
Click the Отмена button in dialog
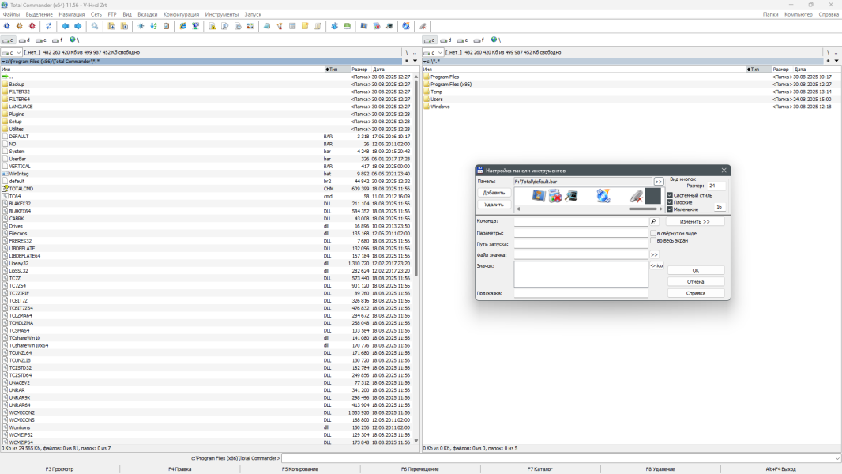pyautogui.click(x=695, y=281)
